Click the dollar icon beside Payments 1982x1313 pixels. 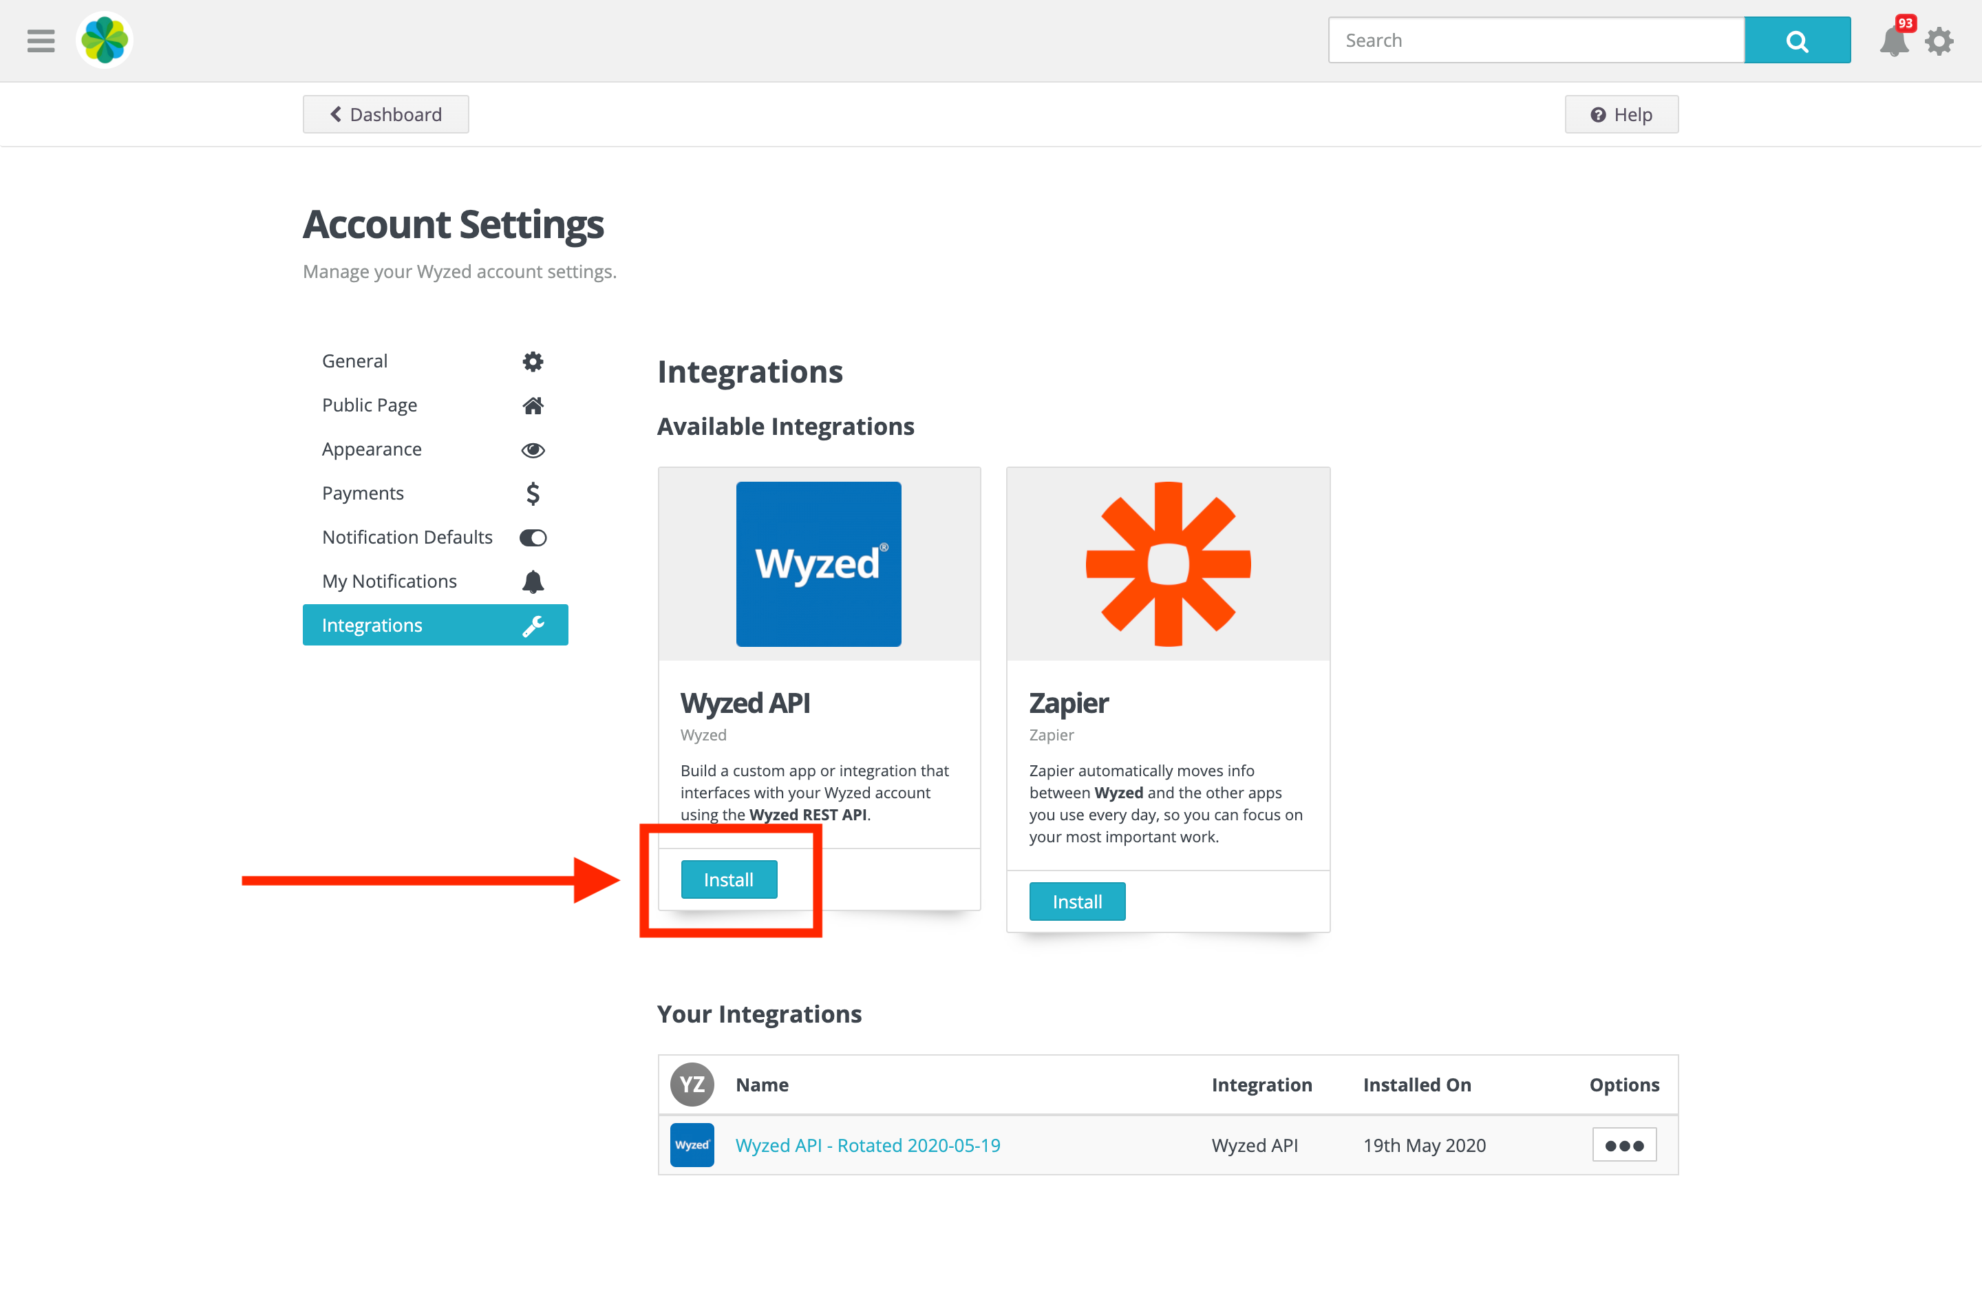coord(533,493)
